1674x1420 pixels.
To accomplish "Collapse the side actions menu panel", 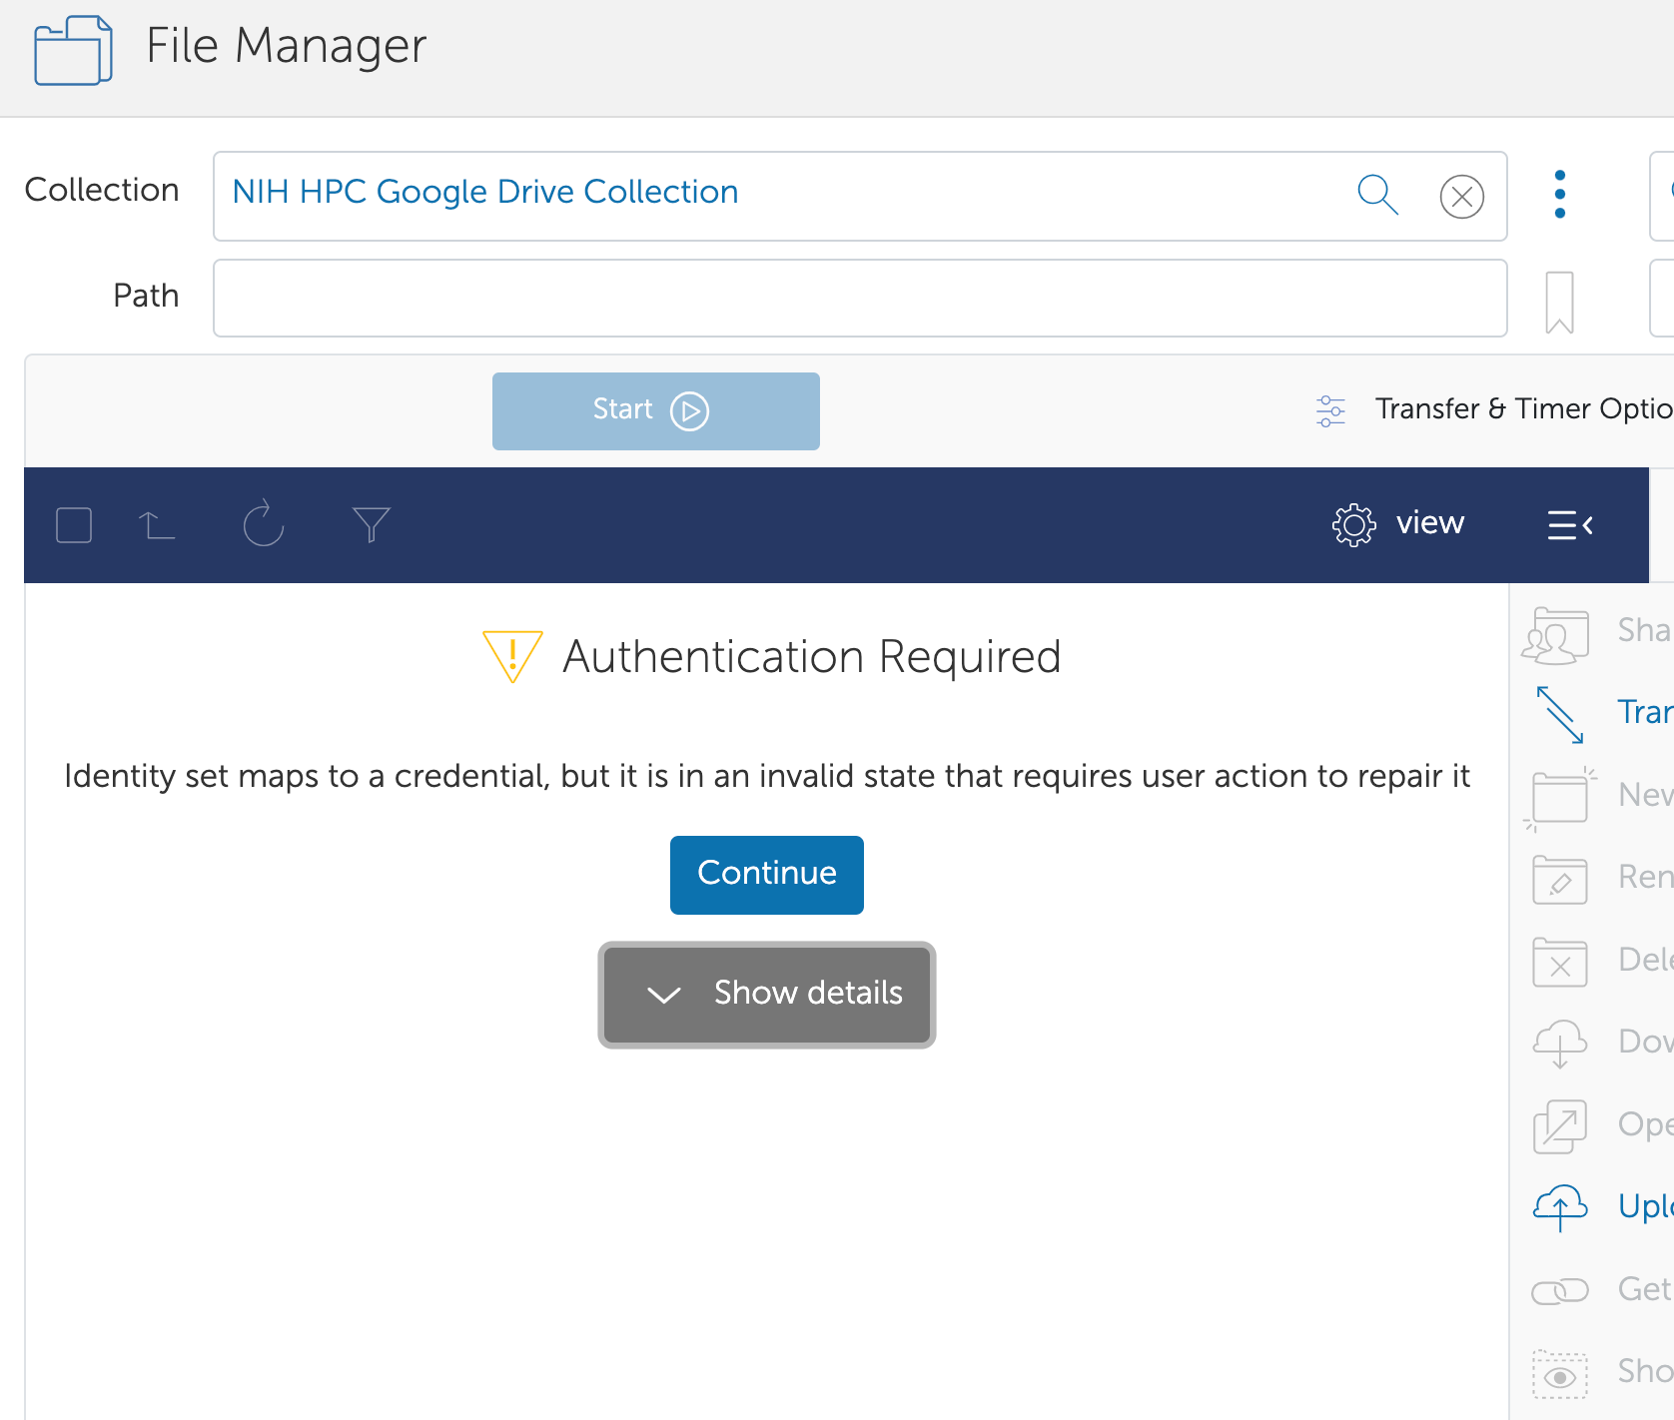I will coord(1570,524).
